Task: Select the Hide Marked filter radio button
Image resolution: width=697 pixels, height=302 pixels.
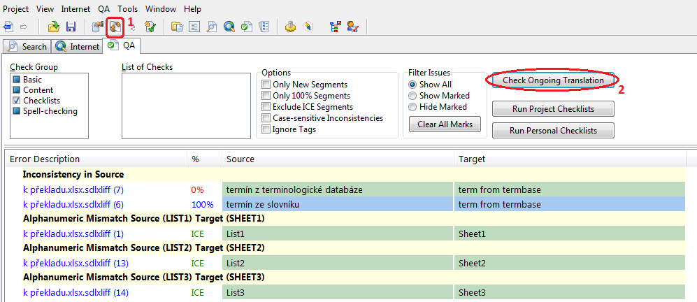Action: point(412,107)
